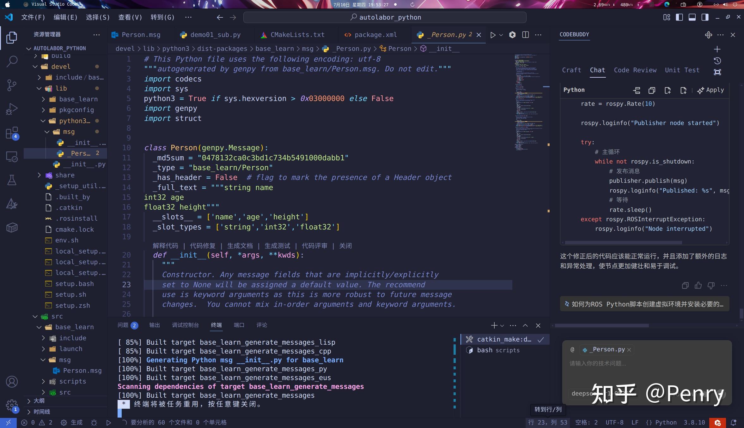Open the Testing flask view
This screenshot has height=428, width=744.
click(12, 180)
